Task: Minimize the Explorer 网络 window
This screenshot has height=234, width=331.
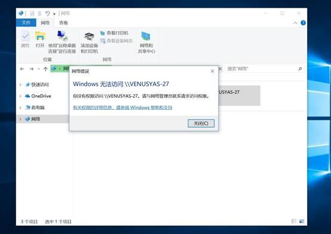Action: coord(265,13)
